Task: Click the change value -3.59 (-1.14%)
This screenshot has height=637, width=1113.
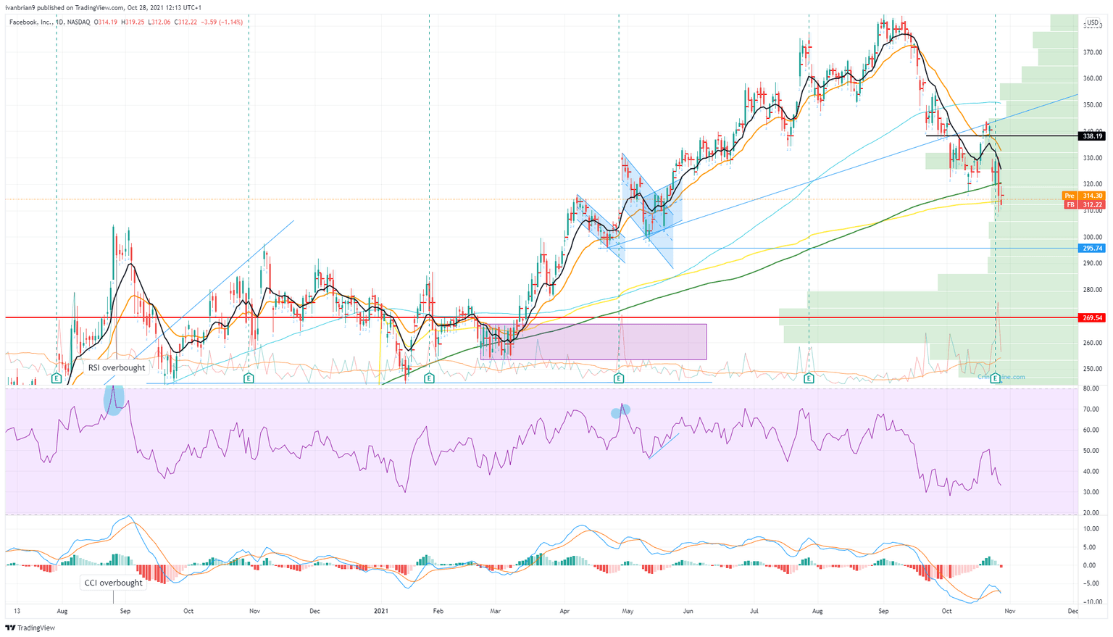Action: click(x=220, y=22)
